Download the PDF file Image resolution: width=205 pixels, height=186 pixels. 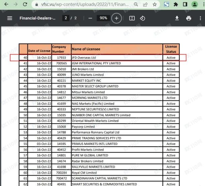tap(177, 18)
